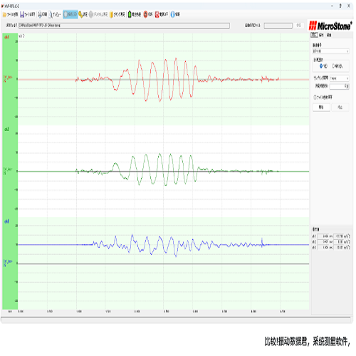Click the measurement time input field
The height and width of the screenshot is (356, 356).
tap(339, 86)
